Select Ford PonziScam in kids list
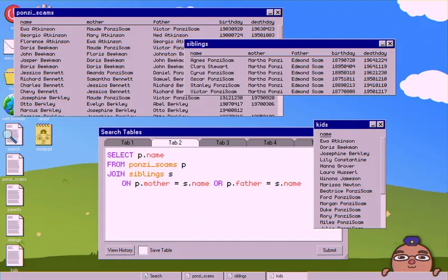 click(x=340, y=198)
